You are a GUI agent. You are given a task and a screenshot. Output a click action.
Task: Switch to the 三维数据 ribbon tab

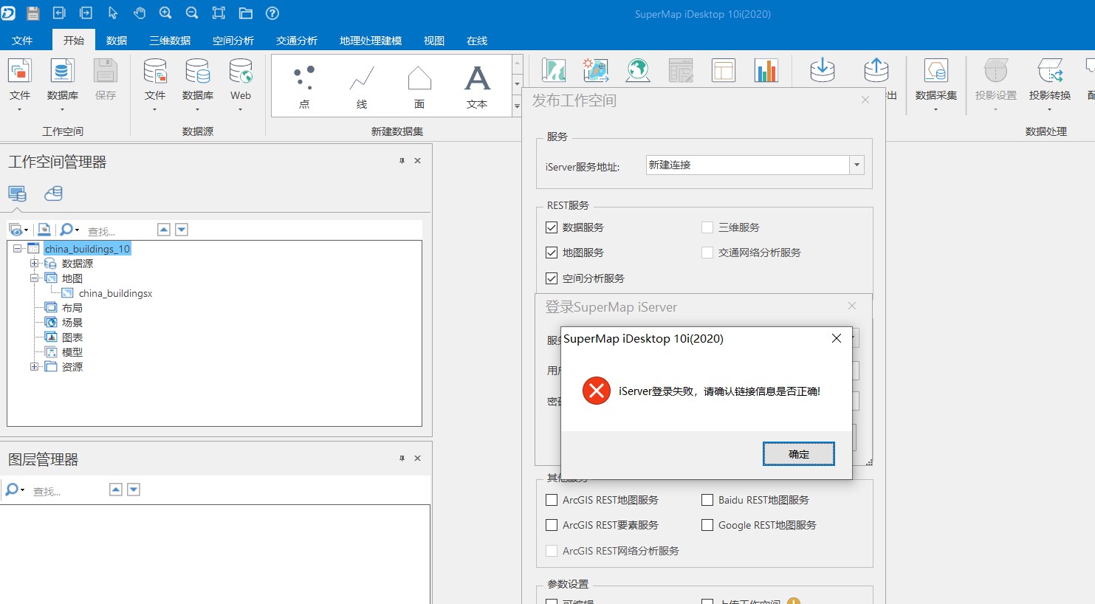coord(170,41)
